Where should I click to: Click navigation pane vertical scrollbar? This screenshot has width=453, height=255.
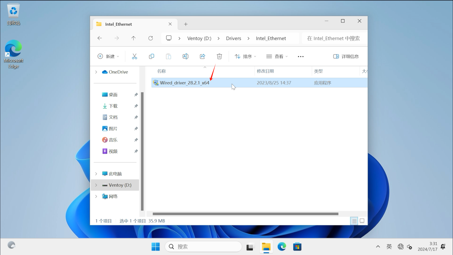click(142, 152)
